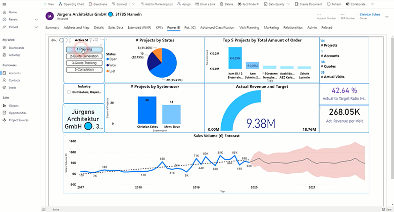This screenshot has width=394, height=212.
Task: Check the Distributors Industry checkbox
Action: coord(69,92)
